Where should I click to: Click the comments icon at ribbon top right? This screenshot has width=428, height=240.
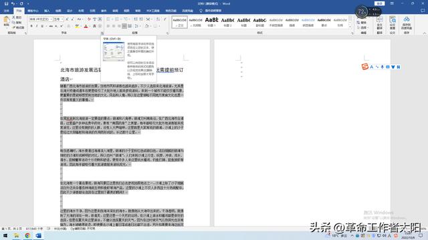(x=423, y=11)
